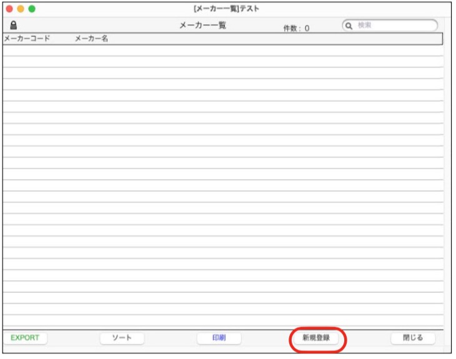Click the lock icon at top left
The image size is (456, 359).
click(x=13, y=26)
